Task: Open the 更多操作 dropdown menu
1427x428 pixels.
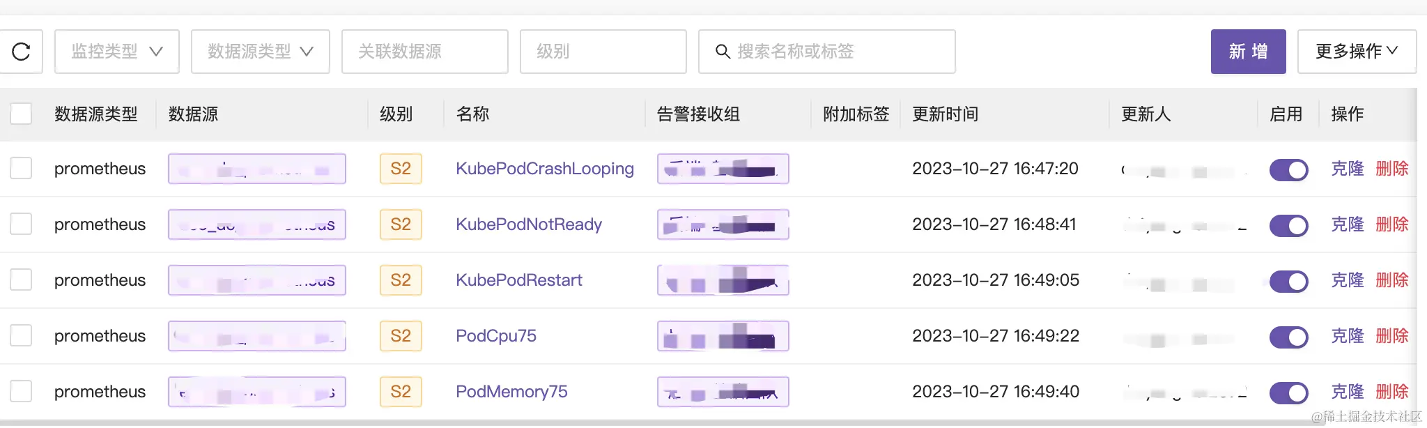Action: click(1356, 52)
